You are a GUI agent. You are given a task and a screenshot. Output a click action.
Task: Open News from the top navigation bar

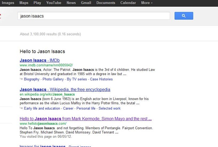tap(71, 3)
